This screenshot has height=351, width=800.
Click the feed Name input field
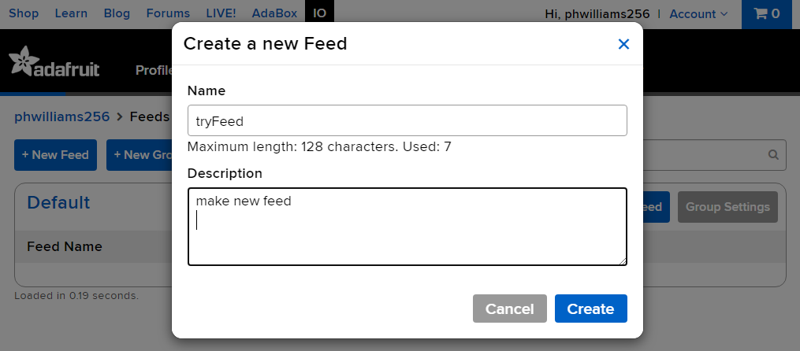[407, 120]
